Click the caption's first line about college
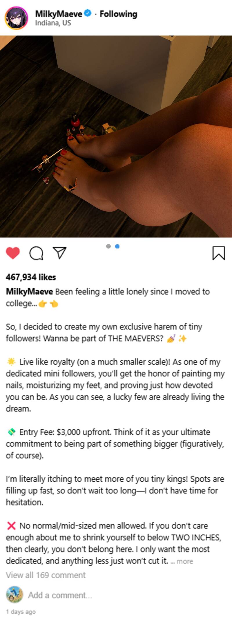The height and width of the screenshot is (621, 232). 132,292
